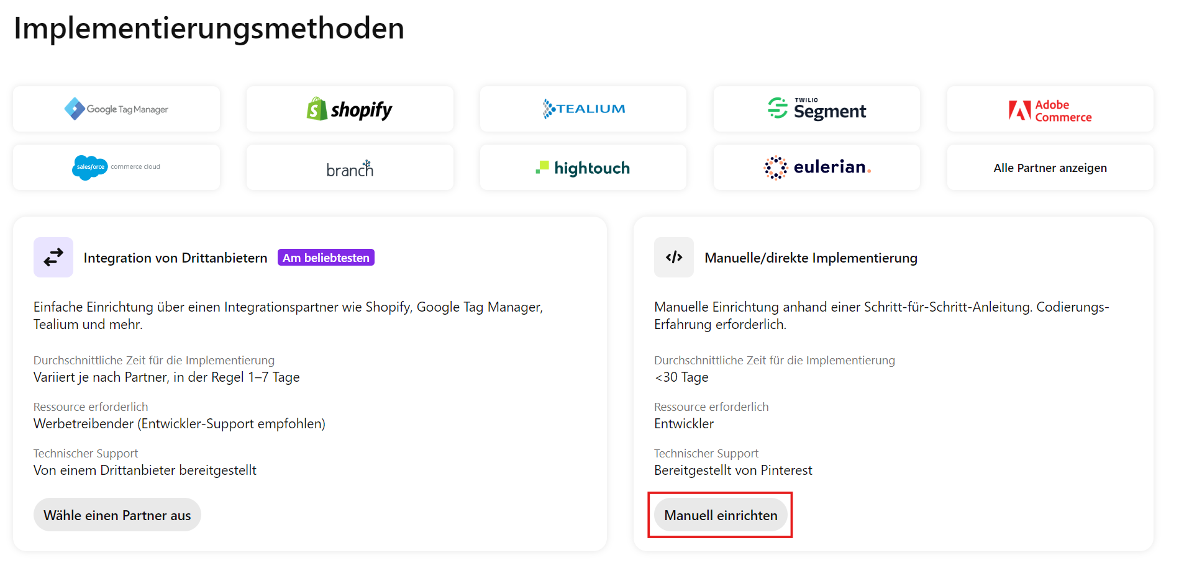The height and width of the screenshot is (576, 1179).
Task: Click the code brackets manual implementation icon
Action: coord(674,257)
